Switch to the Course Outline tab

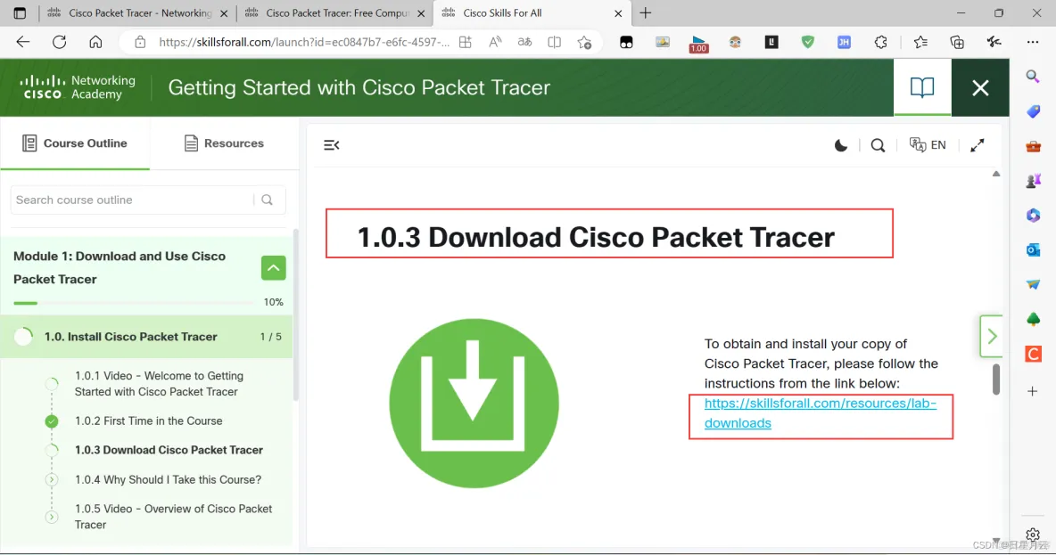[75, 143]
